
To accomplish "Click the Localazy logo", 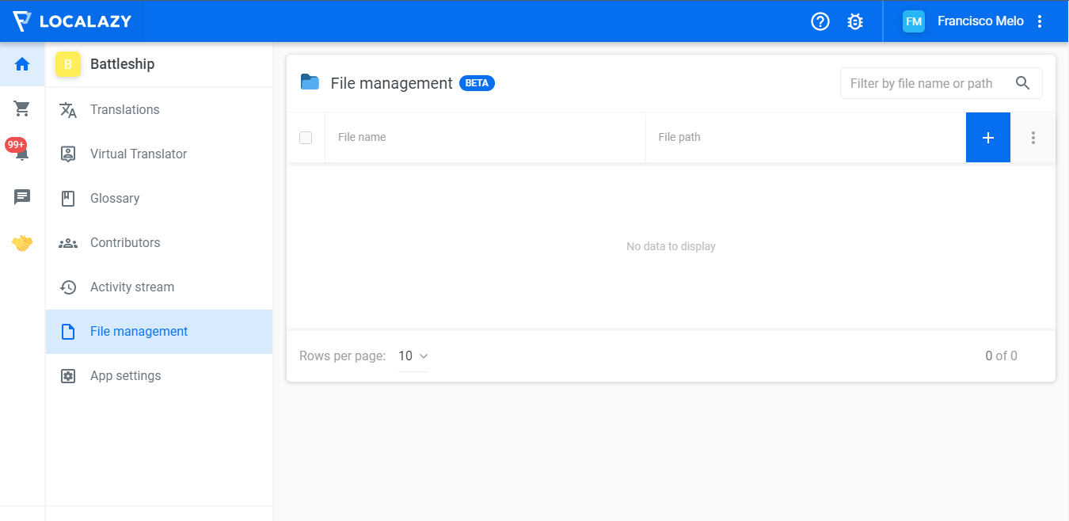I will 72,21.
